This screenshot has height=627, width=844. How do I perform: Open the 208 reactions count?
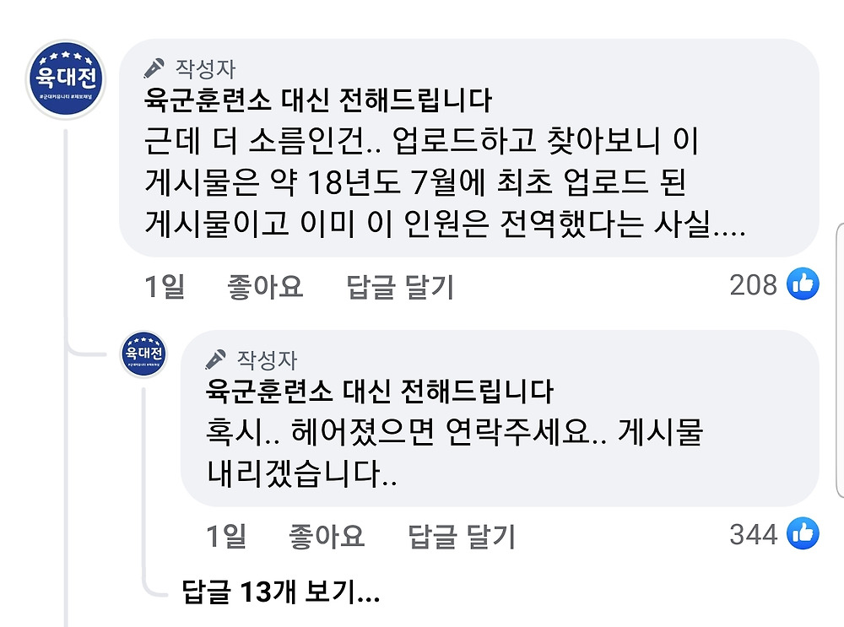tap(753, 285)
